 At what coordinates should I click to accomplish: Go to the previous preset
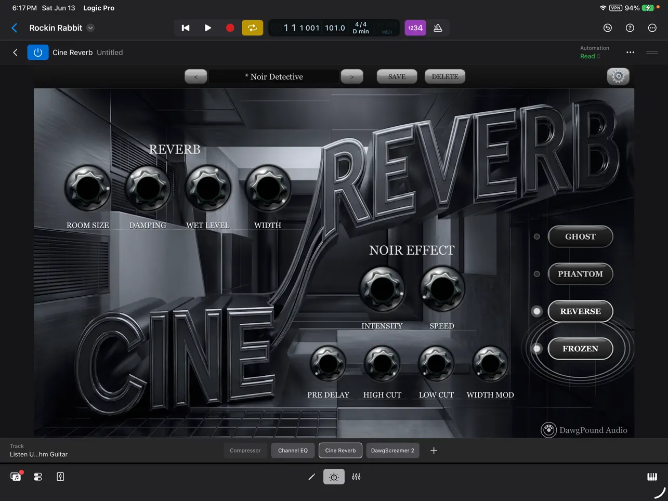[196, 76]
